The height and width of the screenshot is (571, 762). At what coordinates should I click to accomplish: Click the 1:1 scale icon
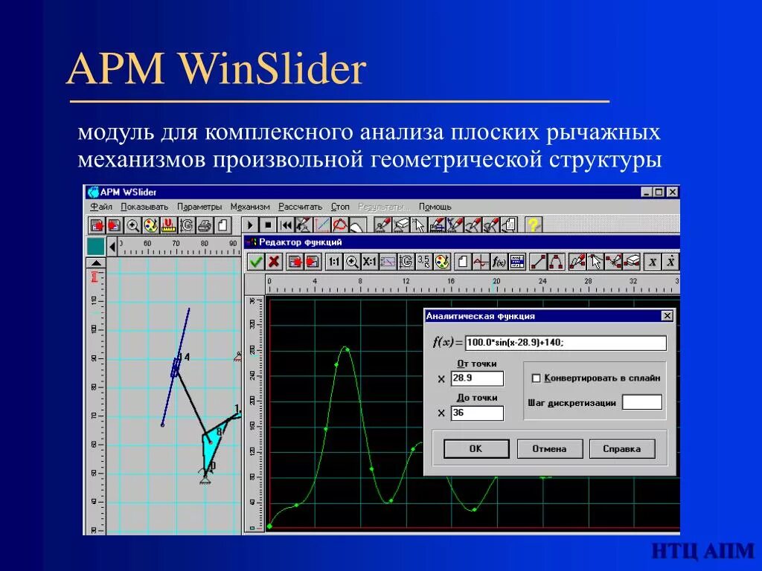tap(334, 262)
